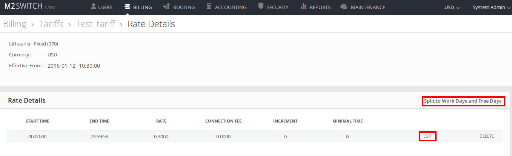
Task: Delete the 0.3000 rate entry
Action: (x=486, y=136)
